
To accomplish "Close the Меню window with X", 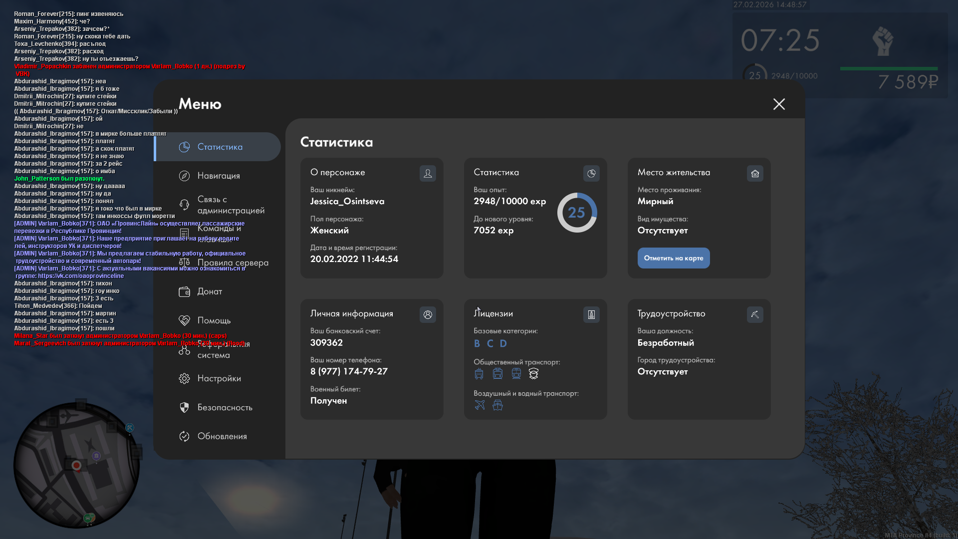I will click(779, 104).
